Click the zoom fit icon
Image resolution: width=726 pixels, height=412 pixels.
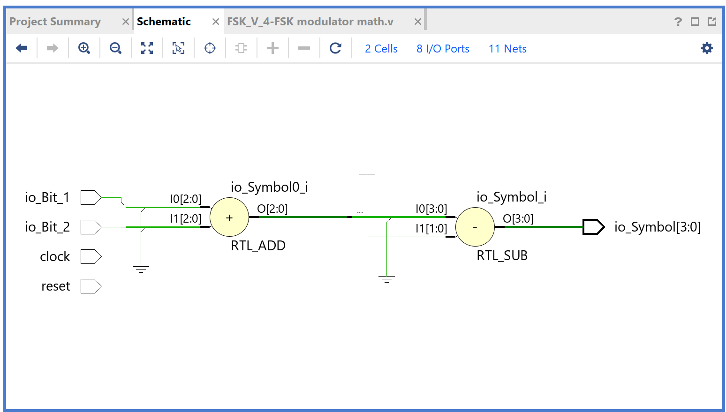(147, 48)
